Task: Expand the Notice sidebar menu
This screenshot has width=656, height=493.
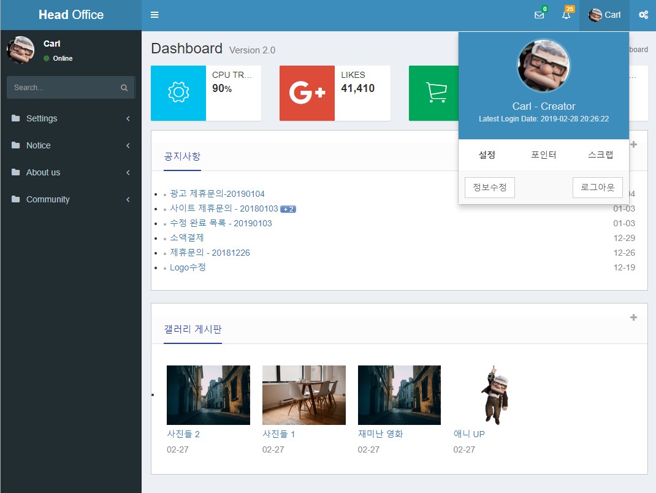Action: pos(71,145)
